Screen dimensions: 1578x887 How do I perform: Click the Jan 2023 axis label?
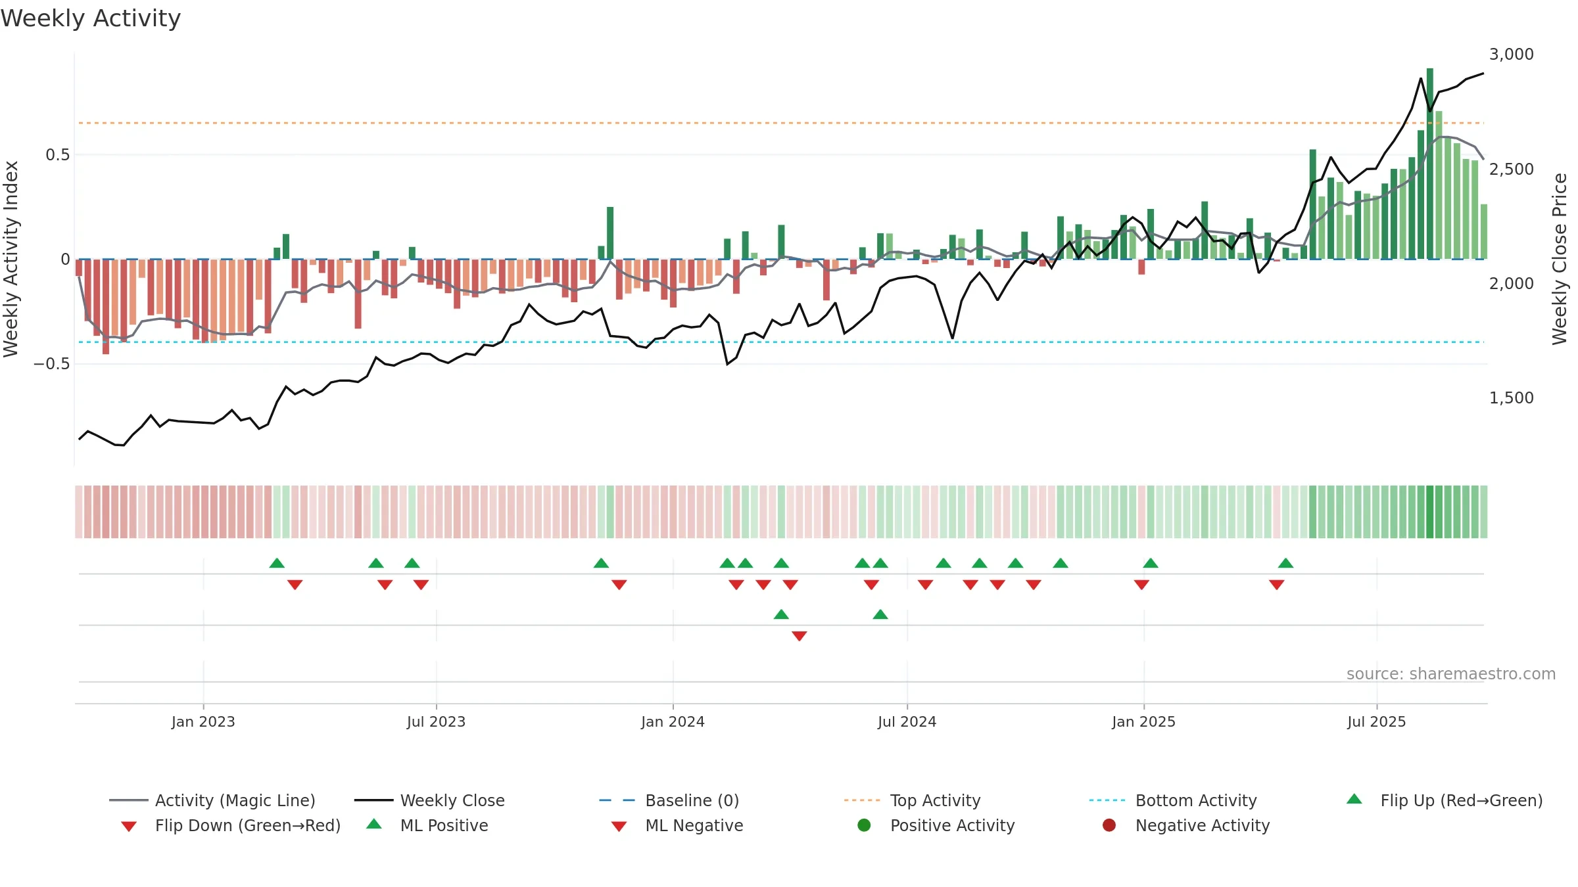[x=203, y=721]
